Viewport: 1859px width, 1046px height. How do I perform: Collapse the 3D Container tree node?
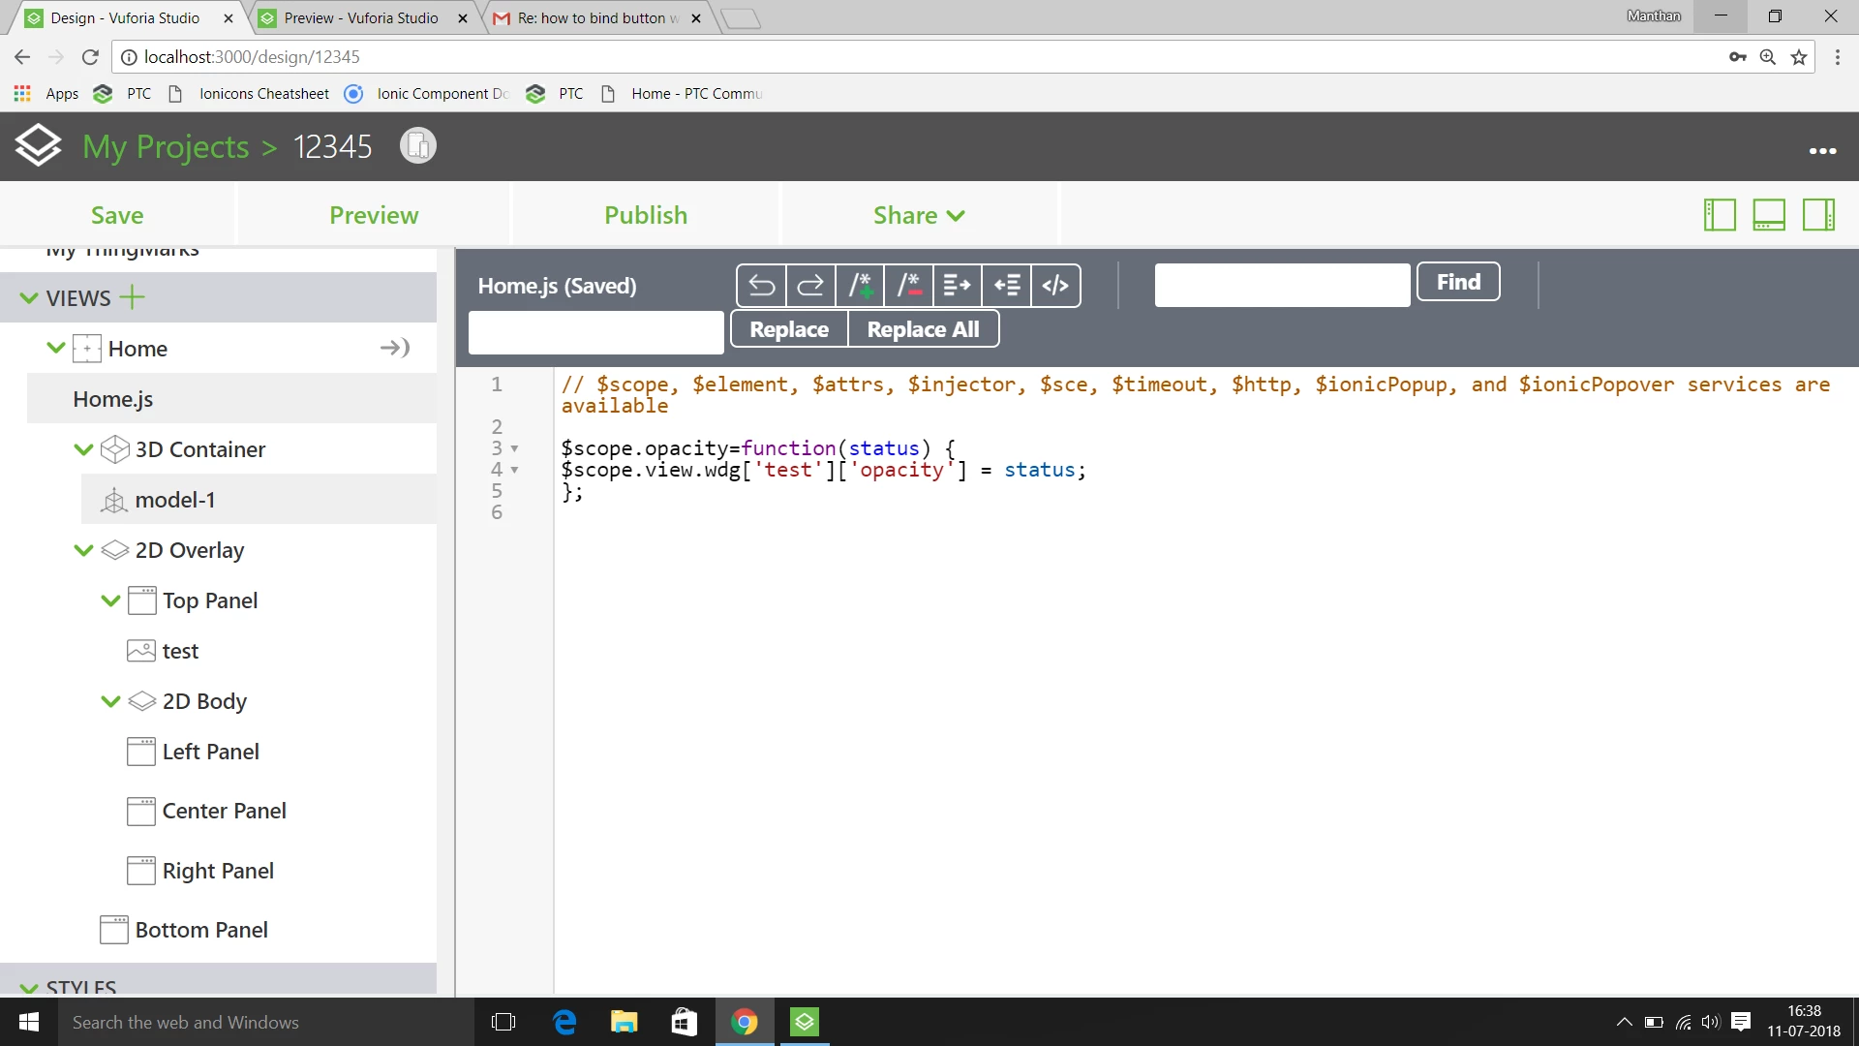83,449
